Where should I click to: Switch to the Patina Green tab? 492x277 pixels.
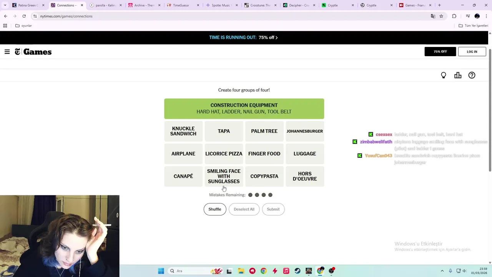(x=28, y=5)
